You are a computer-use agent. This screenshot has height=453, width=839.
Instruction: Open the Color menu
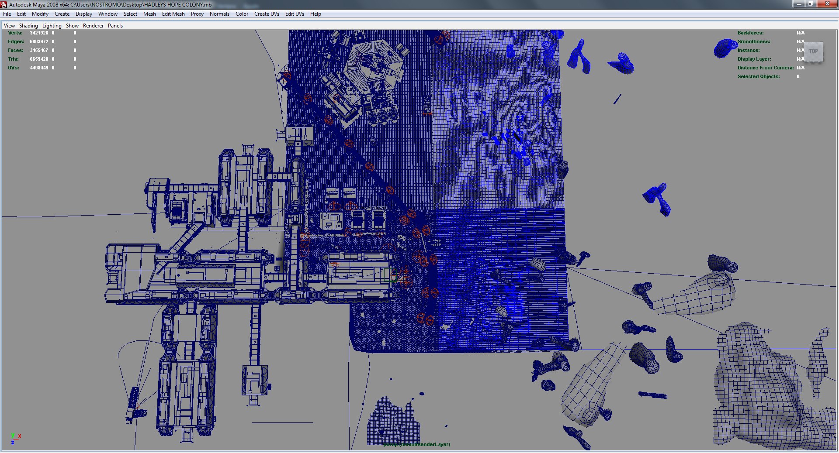point(242,14)
